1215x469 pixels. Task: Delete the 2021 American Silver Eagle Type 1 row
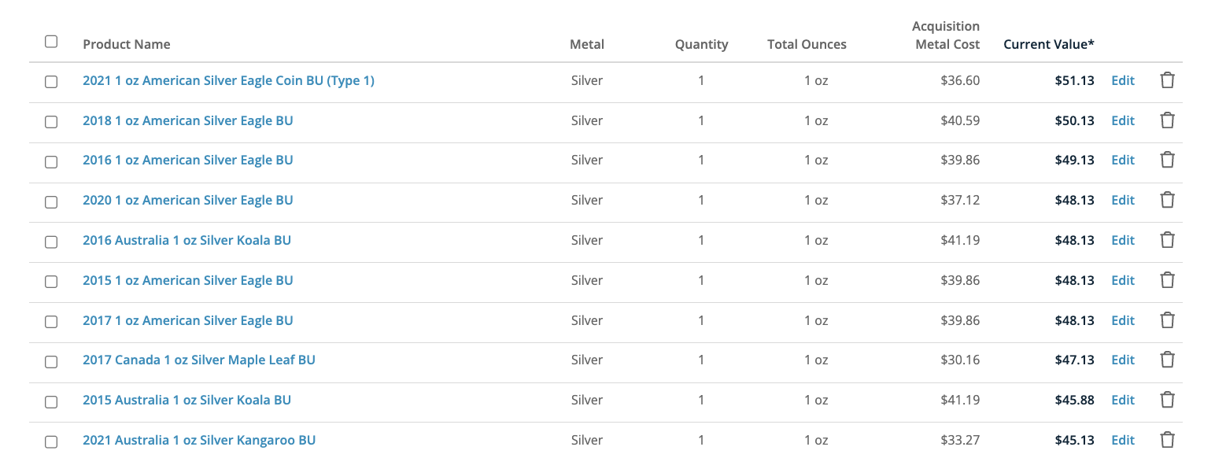tap(1167, 80)
